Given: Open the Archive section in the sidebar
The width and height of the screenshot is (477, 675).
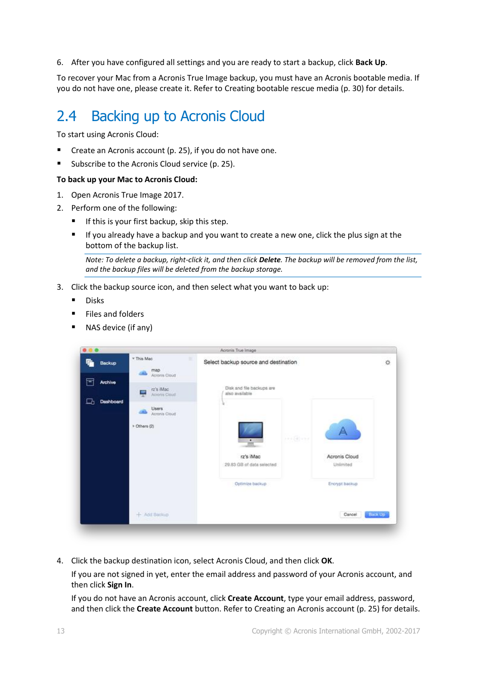Looking at the screenshot, I should (104, 382).
